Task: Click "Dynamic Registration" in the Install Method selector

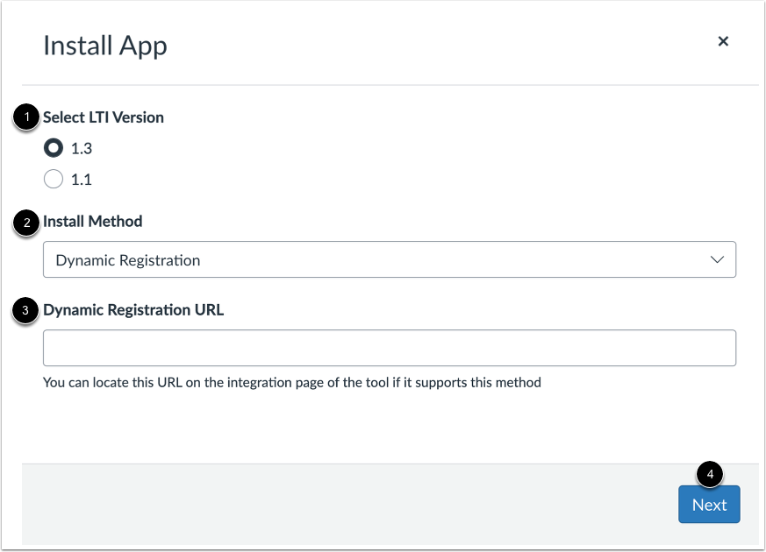Action: [x=127, y=259]
